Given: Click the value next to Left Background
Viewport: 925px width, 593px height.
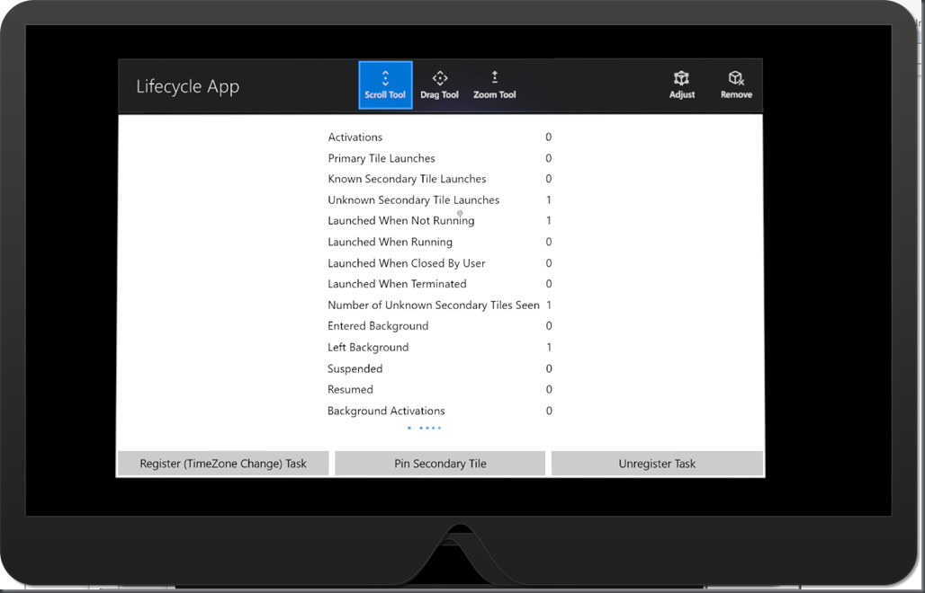Looking at the screenshot, I should click(x=549, y=348).
